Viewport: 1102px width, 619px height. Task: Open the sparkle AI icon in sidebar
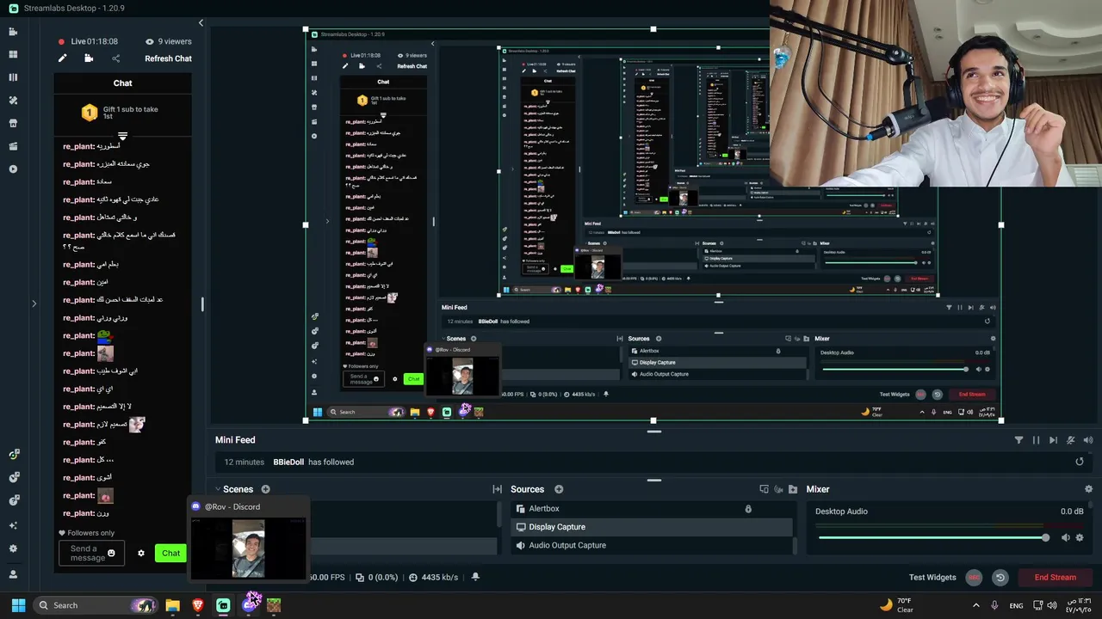click(x=13, y=524)
